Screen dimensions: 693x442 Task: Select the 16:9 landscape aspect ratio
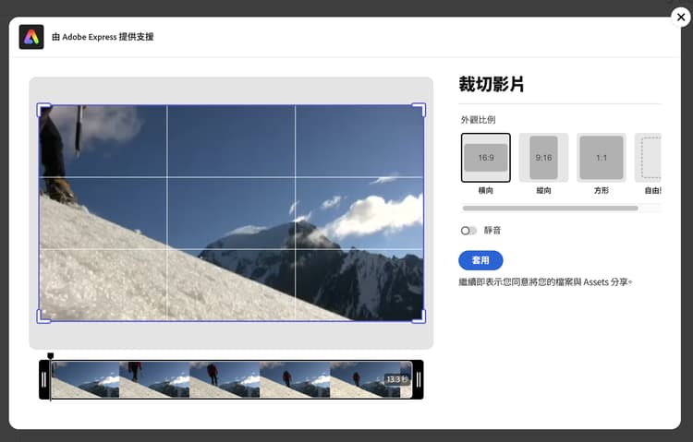pyautogui.click(x=486, y=158)
